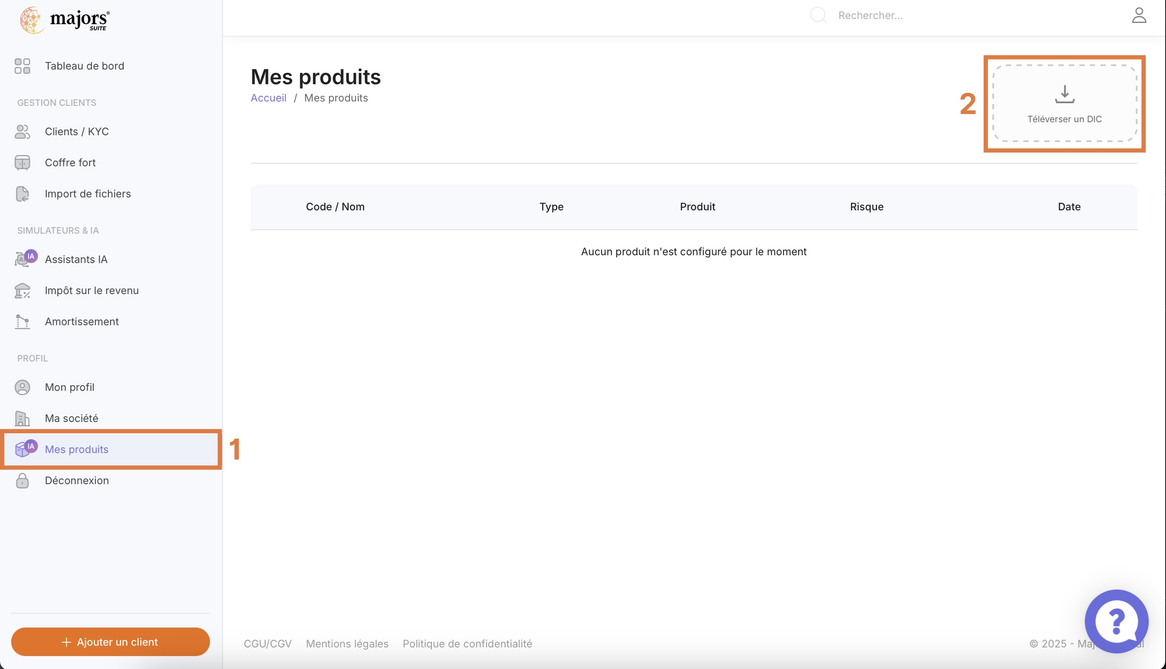This screenshot has width=1166, height=669.
Task: Open the Tableau de bord dashboard icon
Action: click(x=22, y=66)
